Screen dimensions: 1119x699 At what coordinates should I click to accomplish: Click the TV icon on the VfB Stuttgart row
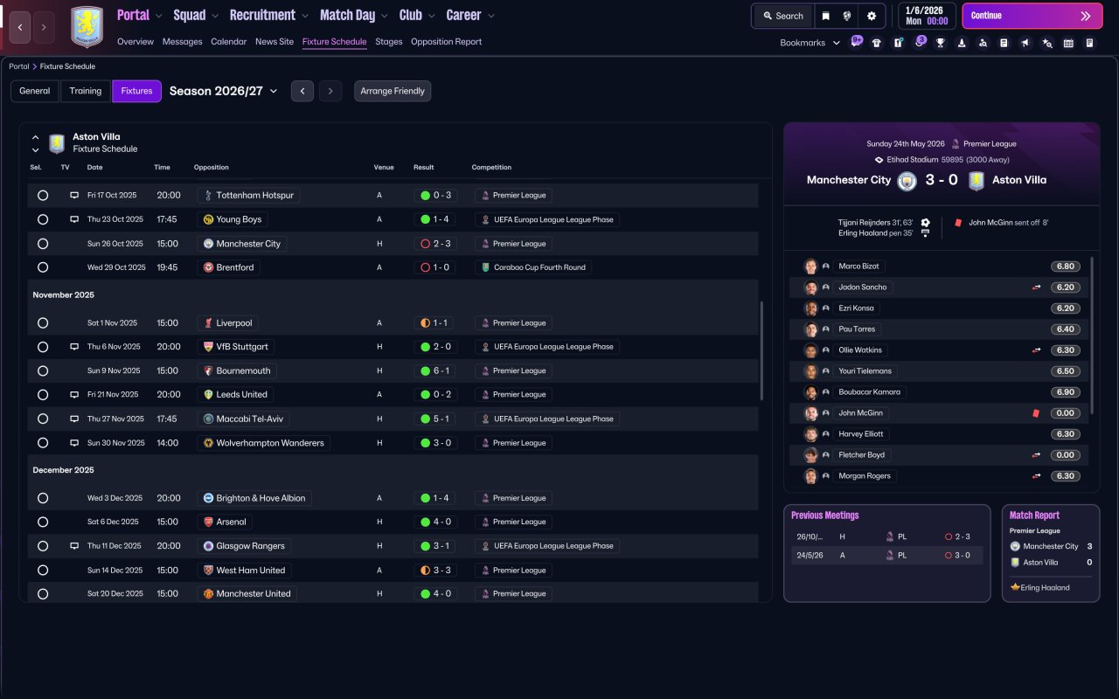click(x=74, y=347)
